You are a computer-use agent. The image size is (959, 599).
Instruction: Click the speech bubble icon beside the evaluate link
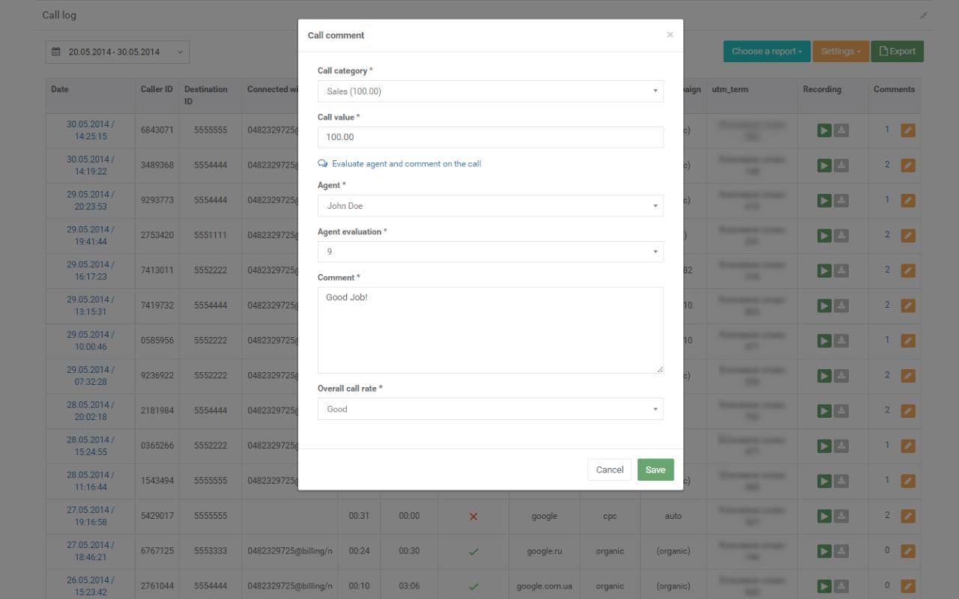click(322, 163)
